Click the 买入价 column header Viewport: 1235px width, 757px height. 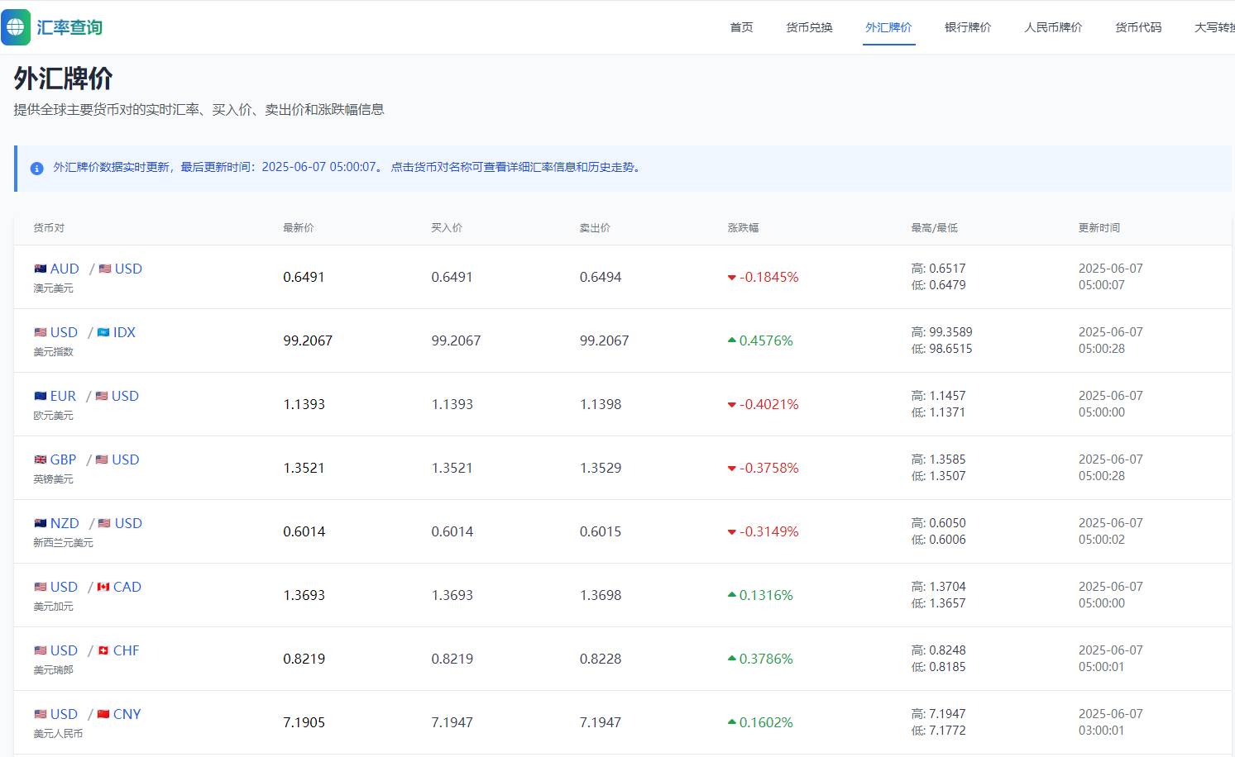tap(447, 228)
